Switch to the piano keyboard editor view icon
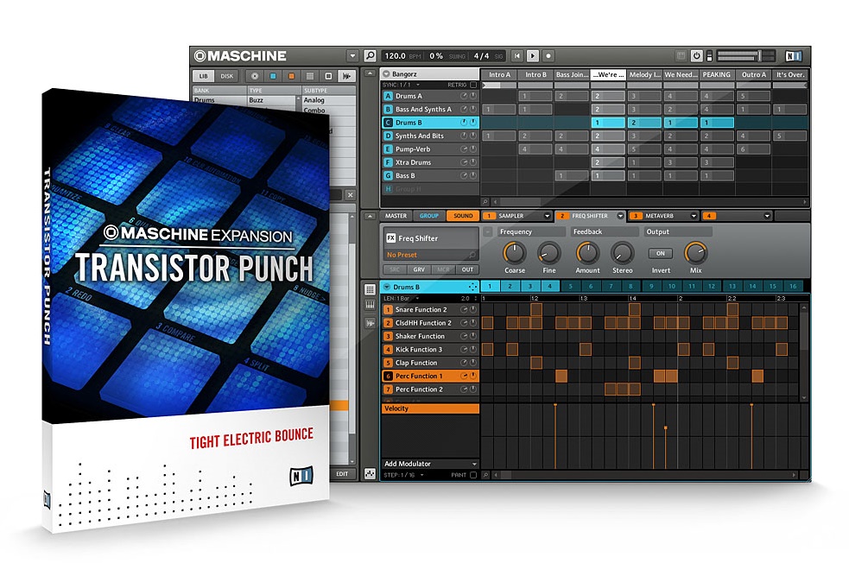Image resolution: width=849 pixels, height=576 pixels. pos(370,306)
